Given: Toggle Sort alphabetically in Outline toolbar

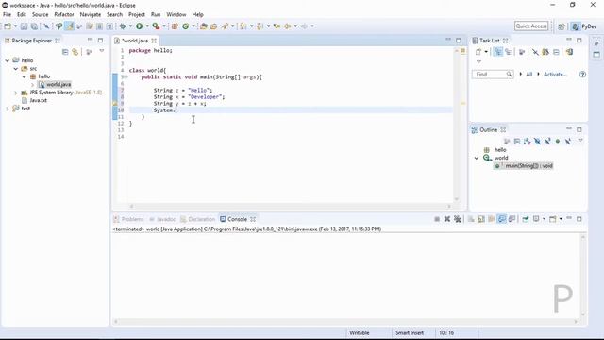Looking at the screenshot, I should click(x=527, y=142).
